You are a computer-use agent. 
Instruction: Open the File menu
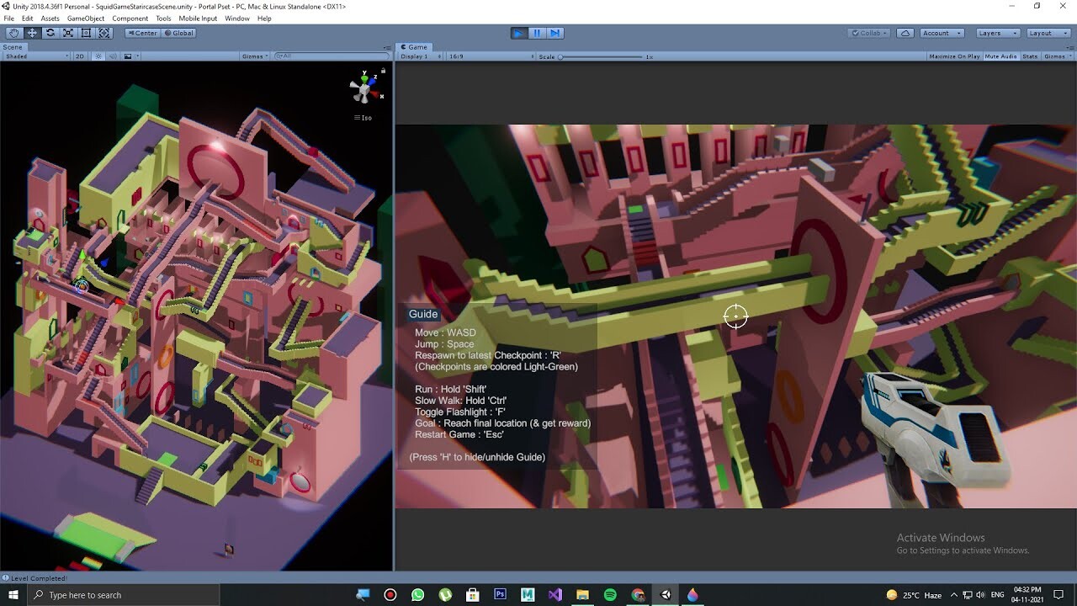pos(9,19)
